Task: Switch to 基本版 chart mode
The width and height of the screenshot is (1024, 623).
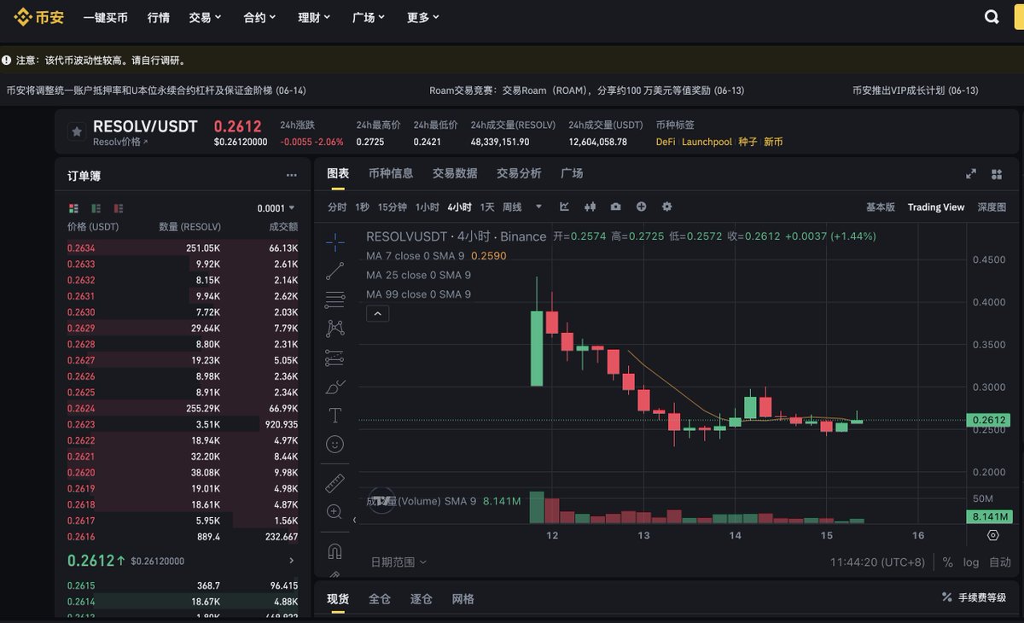Action: click(881, 207)
